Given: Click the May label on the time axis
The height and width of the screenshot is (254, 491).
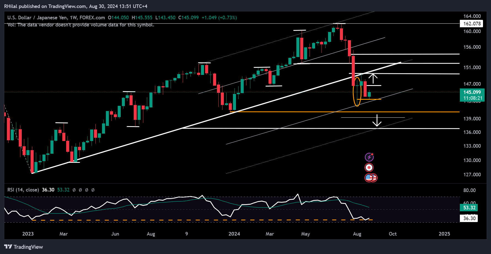Looking at the screenshot, I should pos(305,234).
